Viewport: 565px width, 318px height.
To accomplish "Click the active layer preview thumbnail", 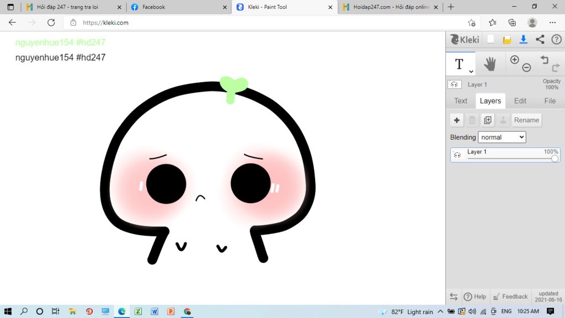I will click(x=455, y=84).
